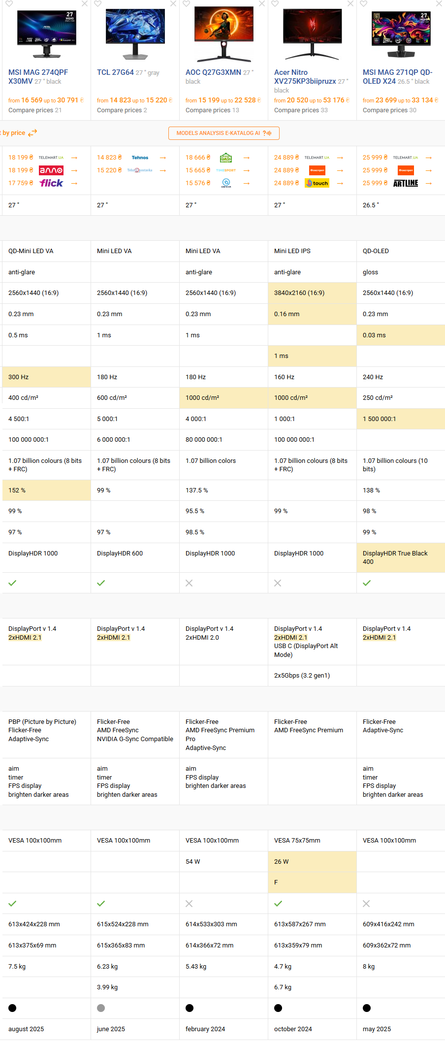The height and width of the screenshot is (1043, 445).
Task: Open Foxtrot logo at 25 999 ₴
Action: tap(406, 170)
